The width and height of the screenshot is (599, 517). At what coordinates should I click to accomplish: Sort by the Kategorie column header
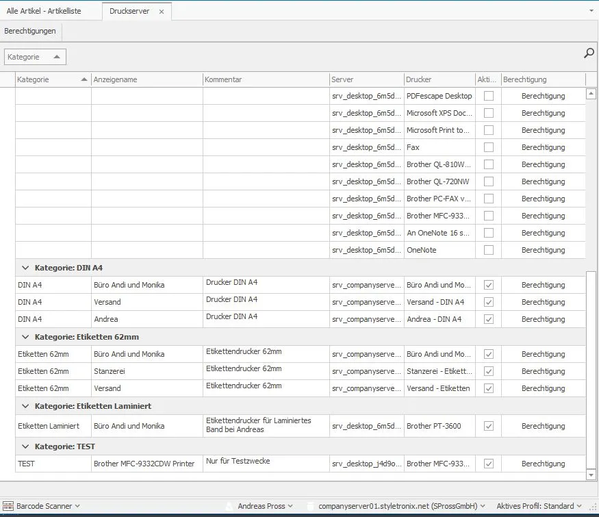(53, 79)
